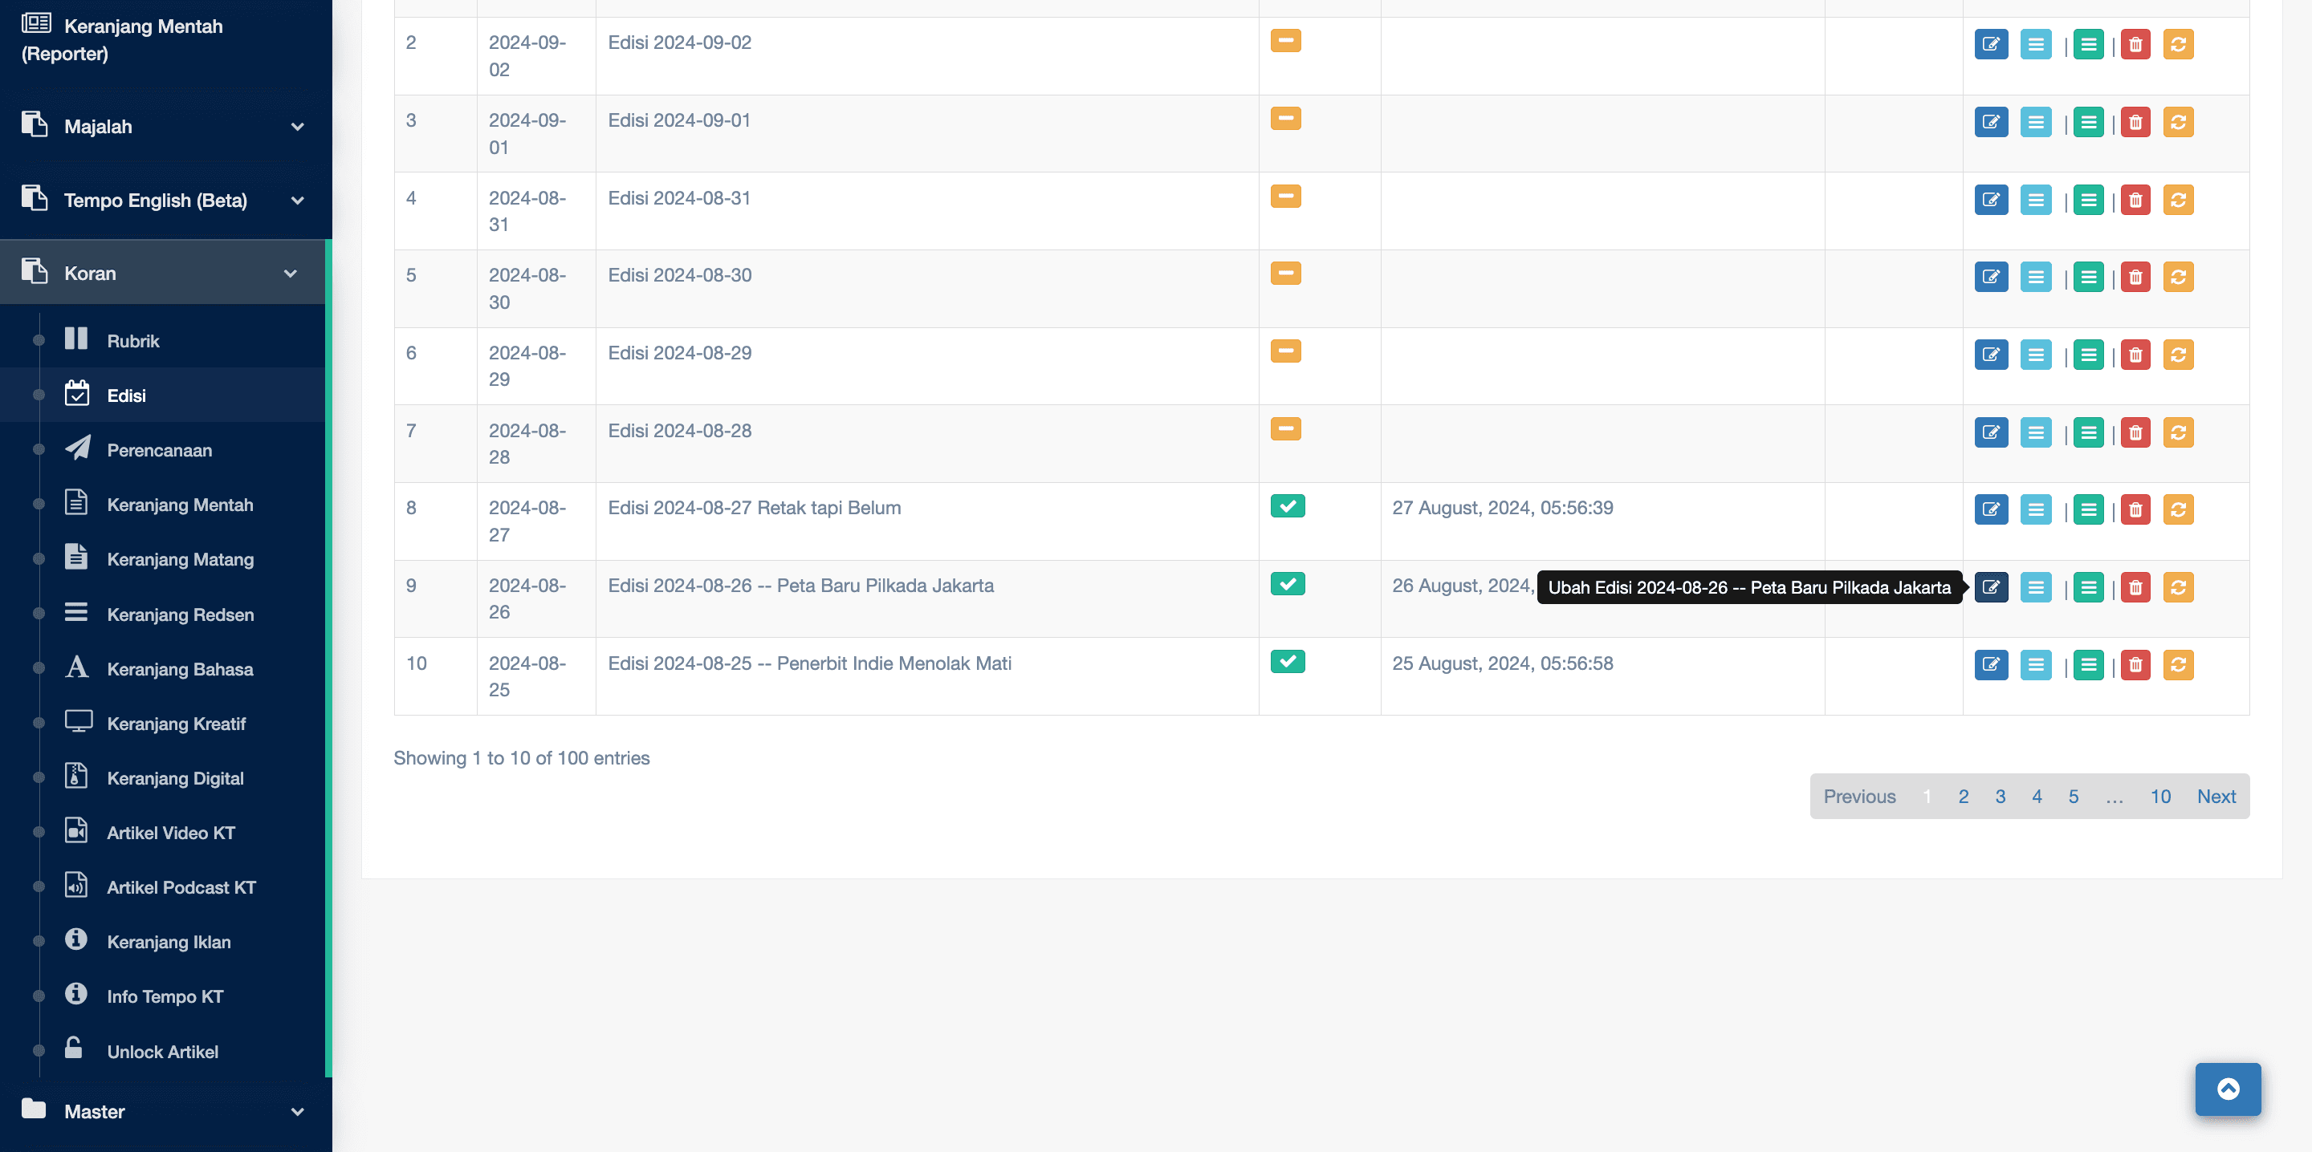Edit the Edisi 2024-08-31 row
Screen dimensions: 2312x1152
coord(1991,199)
